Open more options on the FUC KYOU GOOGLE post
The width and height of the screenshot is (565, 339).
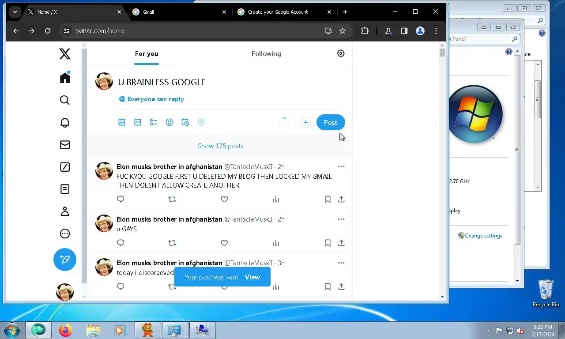[x=341, y=166]
